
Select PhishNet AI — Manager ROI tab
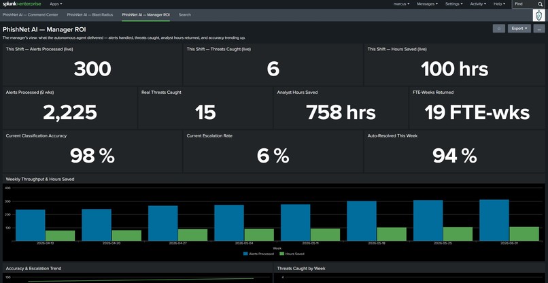(x=145, y=15)
